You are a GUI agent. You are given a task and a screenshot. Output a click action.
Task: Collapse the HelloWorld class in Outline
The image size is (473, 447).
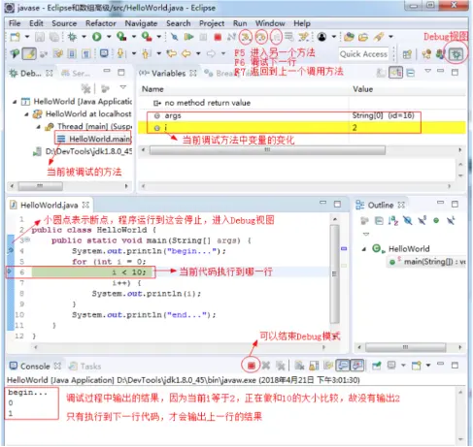point(364,249)
